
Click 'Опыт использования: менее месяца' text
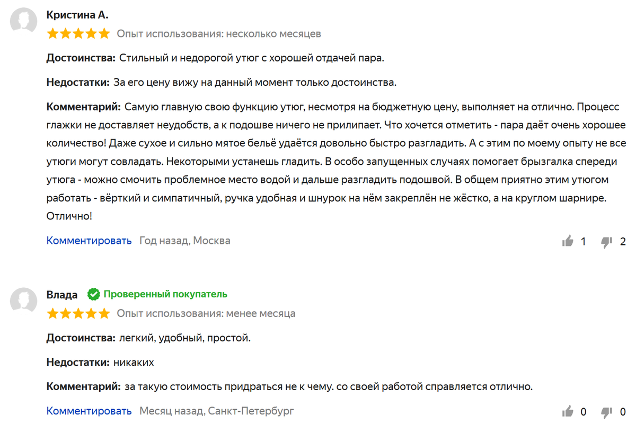[206, 313]
